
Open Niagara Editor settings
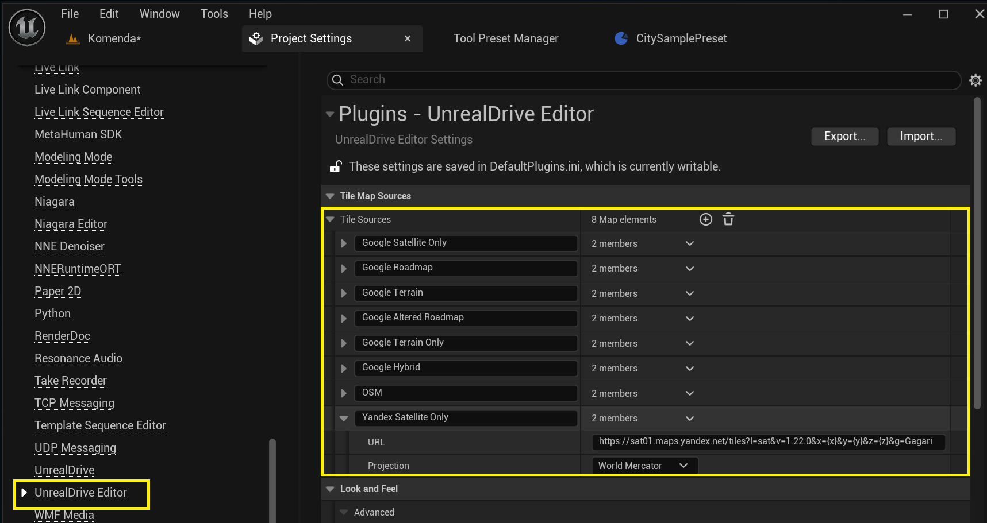coord(71,224)
